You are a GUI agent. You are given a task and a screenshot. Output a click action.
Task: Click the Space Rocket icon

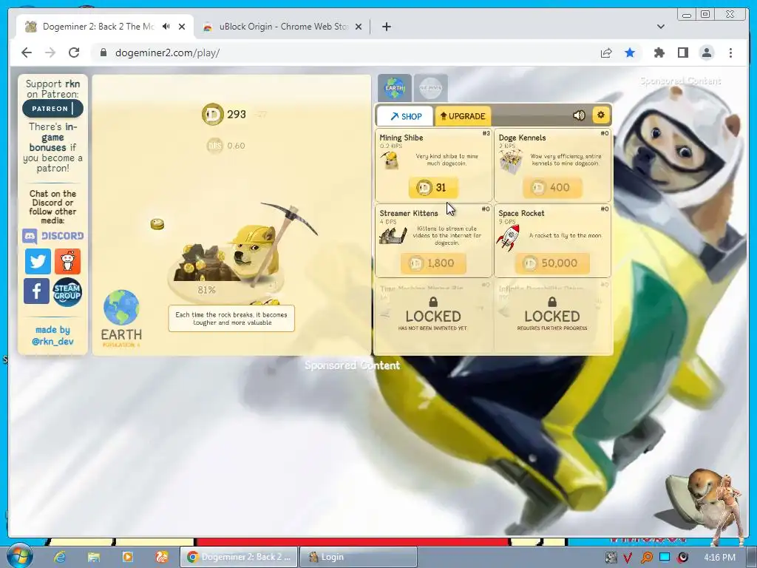click(x=509, y=237)
